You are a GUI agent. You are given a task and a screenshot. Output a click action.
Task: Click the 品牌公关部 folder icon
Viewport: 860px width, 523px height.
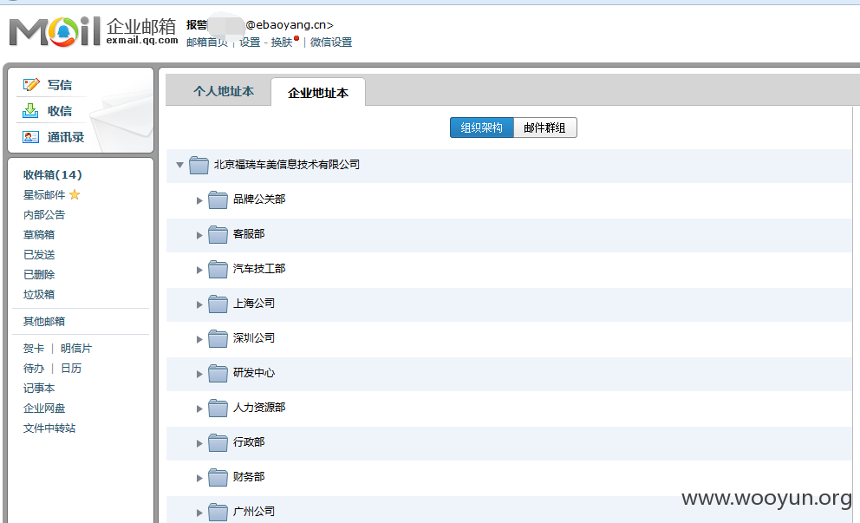click(218, 199)
